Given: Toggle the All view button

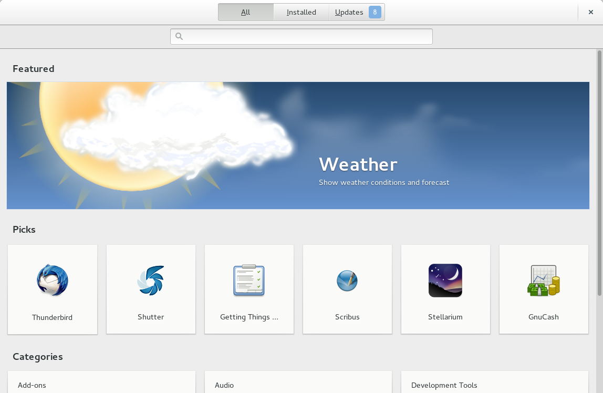Looking at the screenshot, I should (245, 12).
